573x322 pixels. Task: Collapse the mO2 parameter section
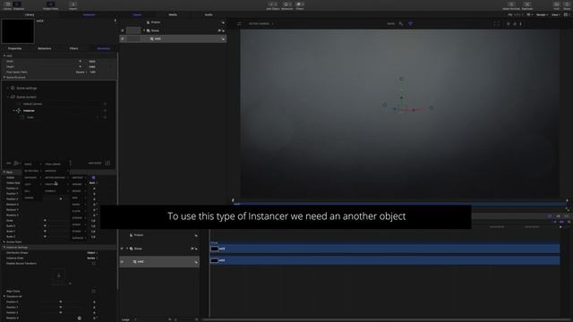pos(4,55)
